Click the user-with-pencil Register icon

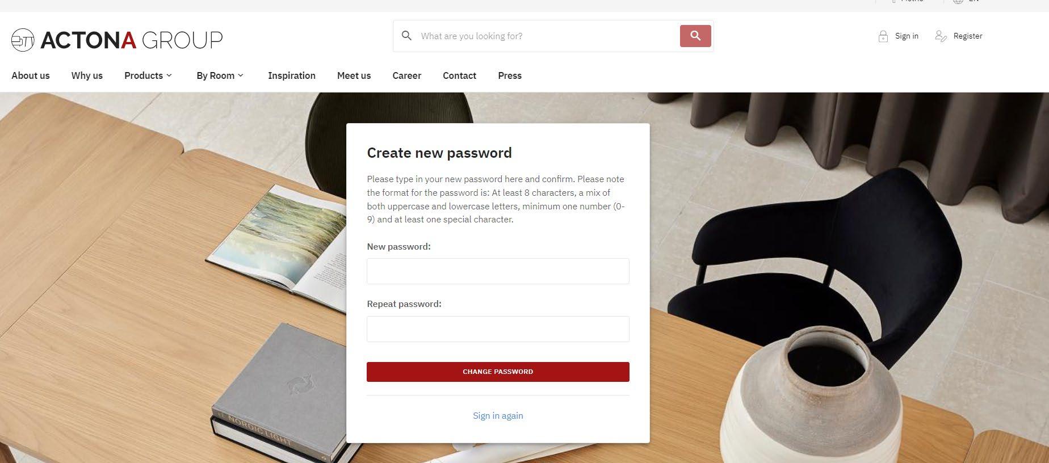tap(941, 36)
